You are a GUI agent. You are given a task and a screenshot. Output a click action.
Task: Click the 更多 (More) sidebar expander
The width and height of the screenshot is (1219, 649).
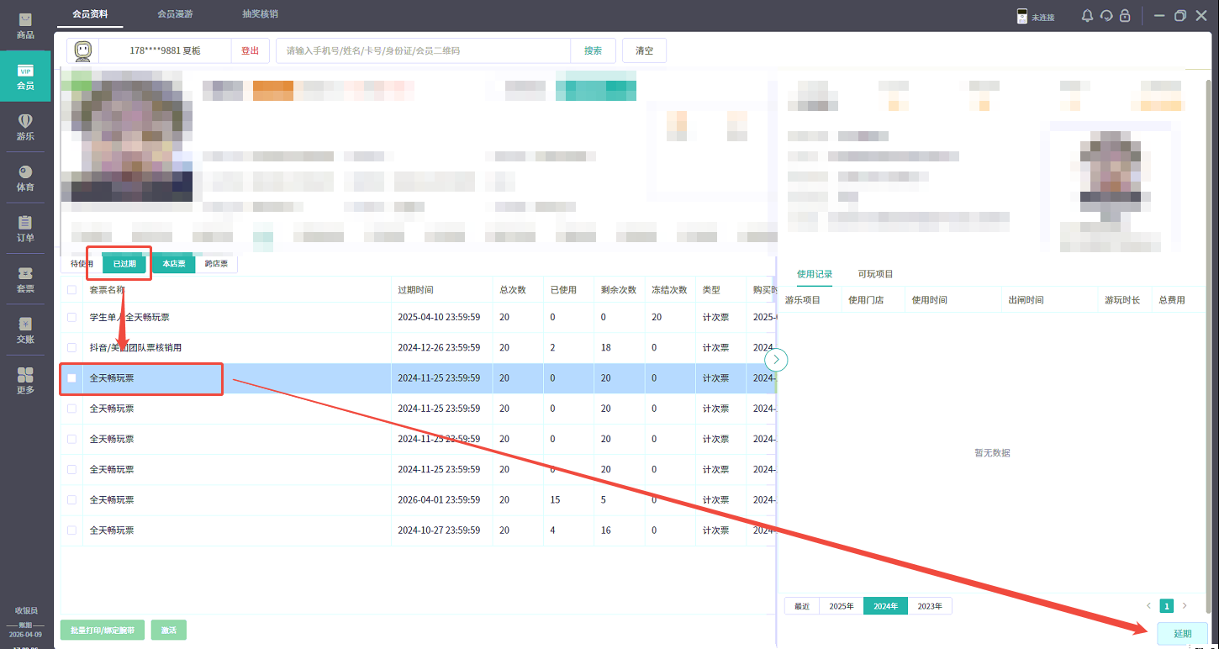coord(25,380)
